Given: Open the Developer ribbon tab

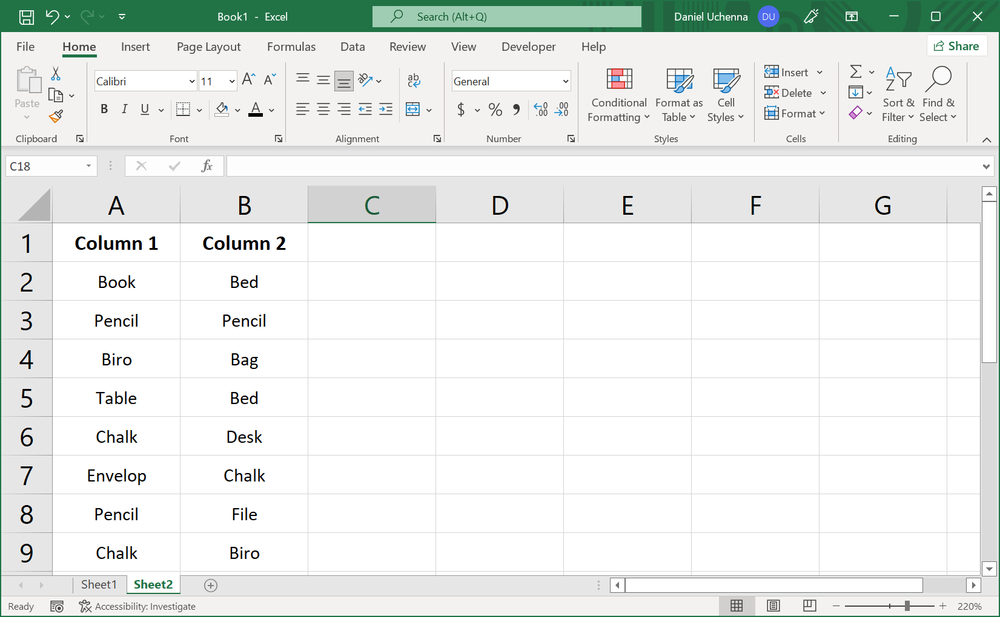Looking at the screenshot, I should click(x=528, y=47).
